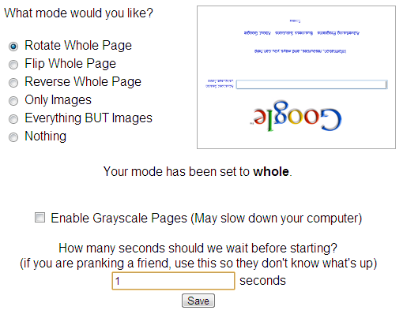Screen dimensions: 407x314
Task: Select the Rotate Whole Page radio button
Action: pyautogui.click(x=13, y=47)
